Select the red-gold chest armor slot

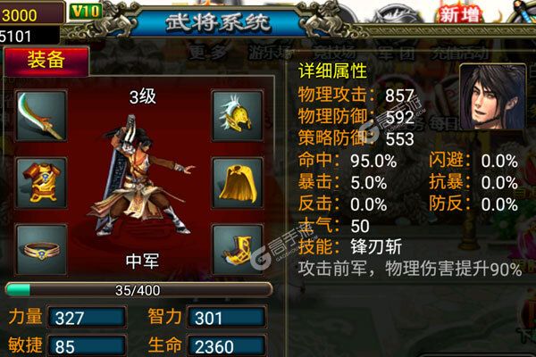pyautogui.click(x=41, y=183)
